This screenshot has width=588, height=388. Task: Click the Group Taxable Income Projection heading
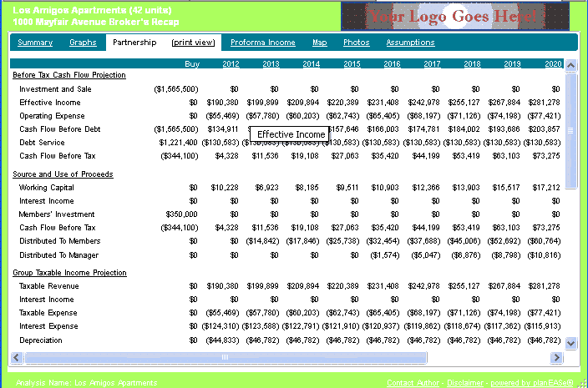click(x=69, y=273)
